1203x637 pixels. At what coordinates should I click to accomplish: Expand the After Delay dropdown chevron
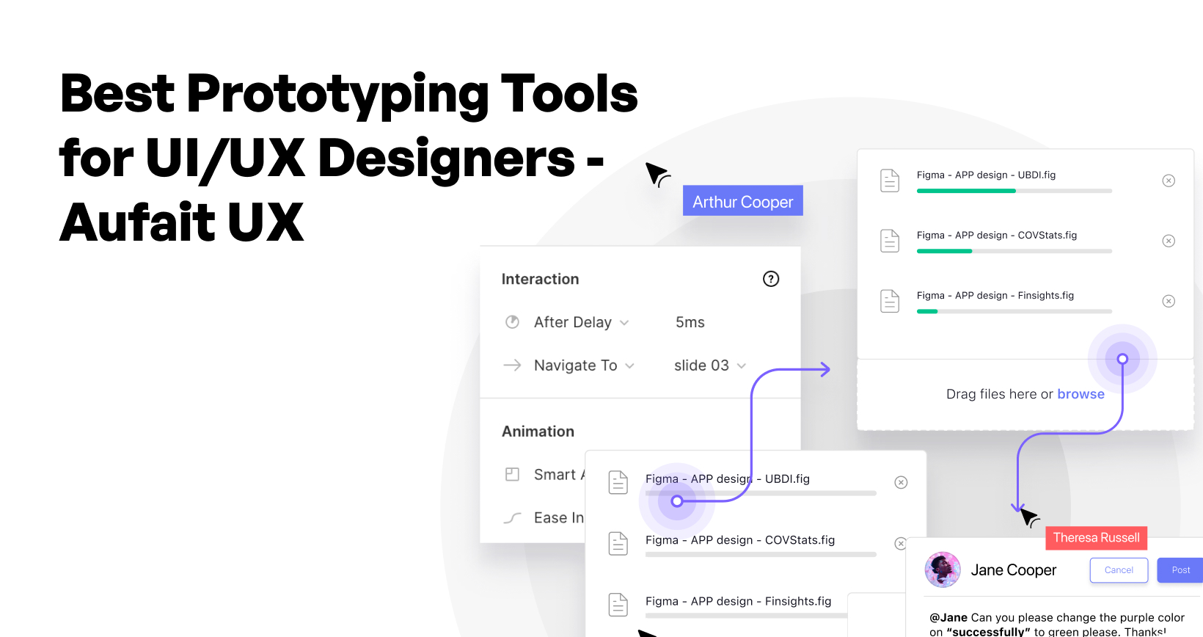click(624, 323)
